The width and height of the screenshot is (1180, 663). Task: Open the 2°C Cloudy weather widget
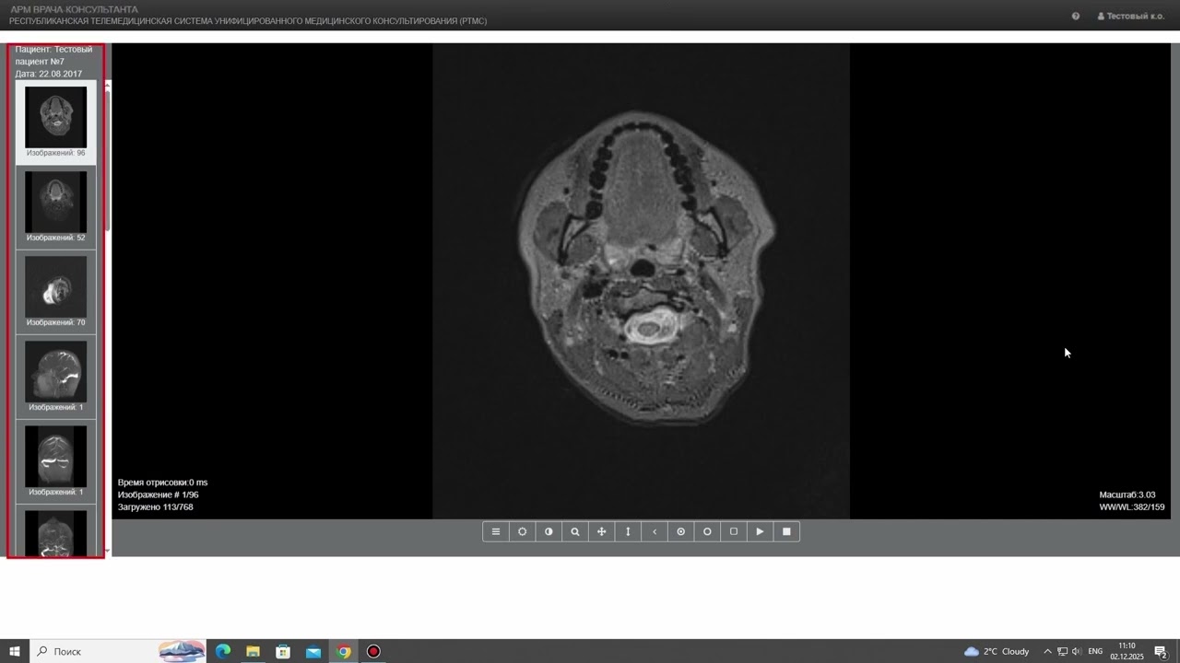coord(997,651)
